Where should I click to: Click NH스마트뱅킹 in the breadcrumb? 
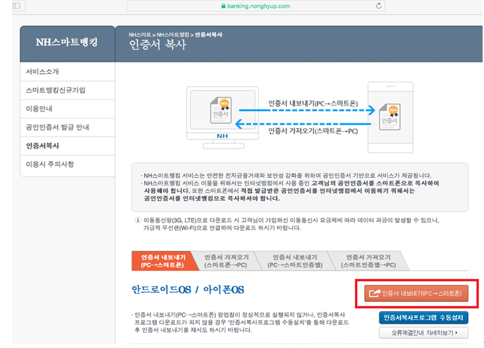[x=173, y=35]
